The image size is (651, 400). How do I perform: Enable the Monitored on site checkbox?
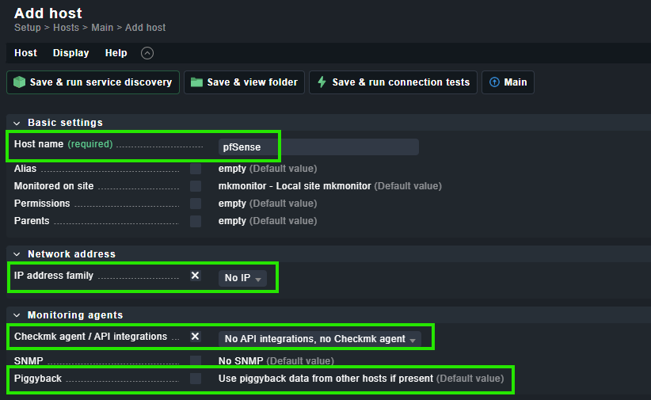pos(195,186)
